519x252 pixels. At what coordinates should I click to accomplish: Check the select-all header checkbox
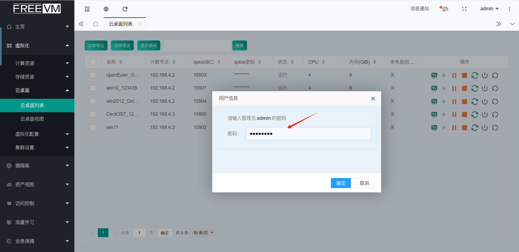pyautogui.click(x=93, y=62)
